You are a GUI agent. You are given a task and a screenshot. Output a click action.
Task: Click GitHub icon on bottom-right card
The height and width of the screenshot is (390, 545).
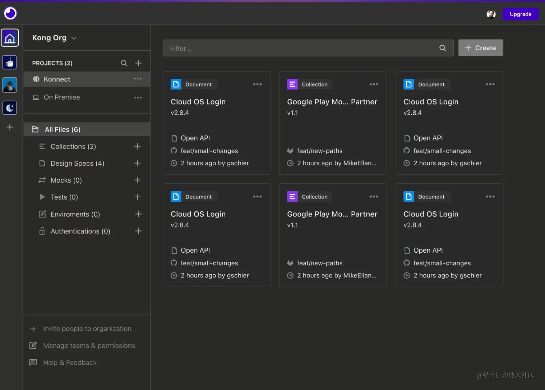pyautogui.click(x=407, y=263)
